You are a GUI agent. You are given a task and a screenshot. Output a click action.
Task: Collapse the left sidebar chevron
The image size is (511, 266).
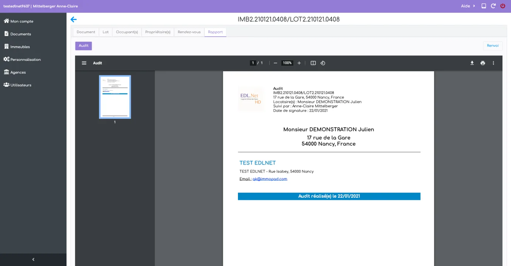point(33,260)
